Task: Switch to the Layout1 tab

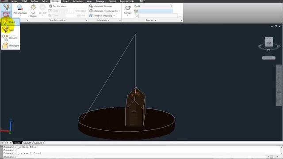Action: click(x=27, y=143)
